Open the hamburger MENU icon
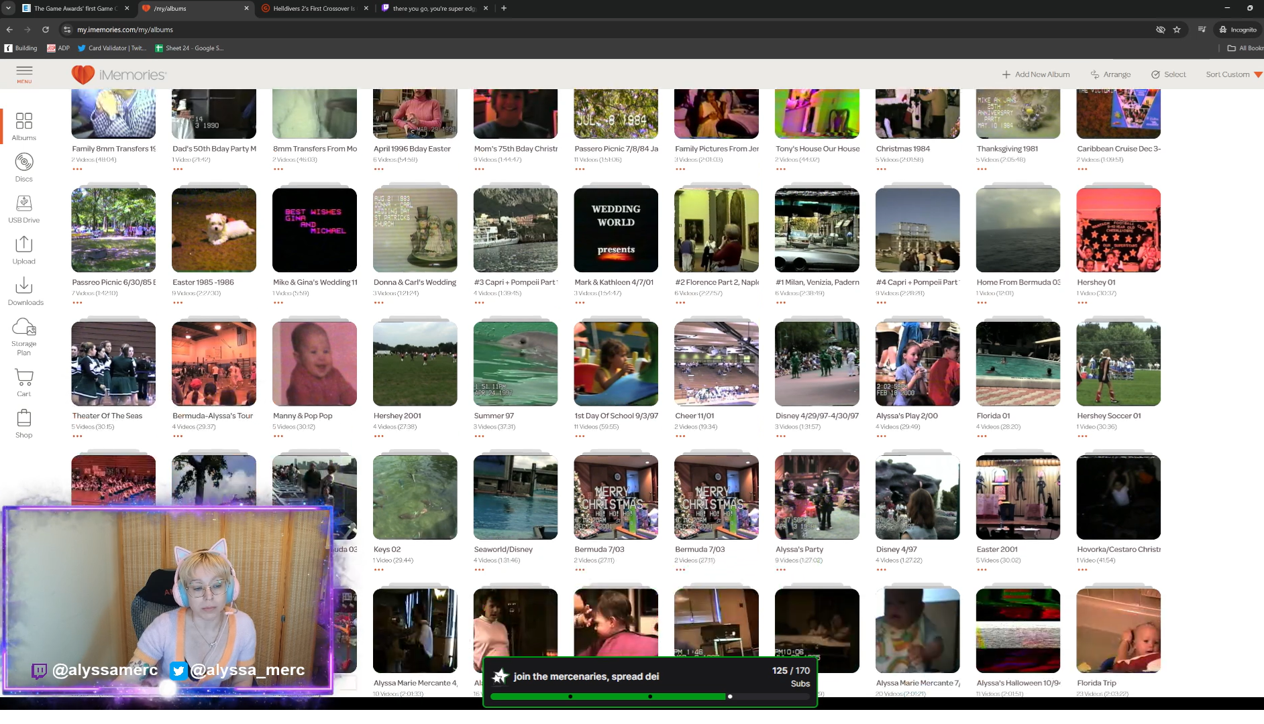Viewport: 1264px width, 724px height. 24,74
